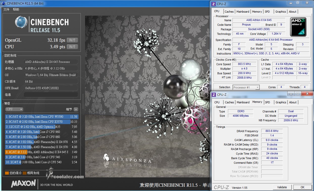Open the 帮助 menu in CINEBENCH

pyautogui.click(x=16, y=10)
